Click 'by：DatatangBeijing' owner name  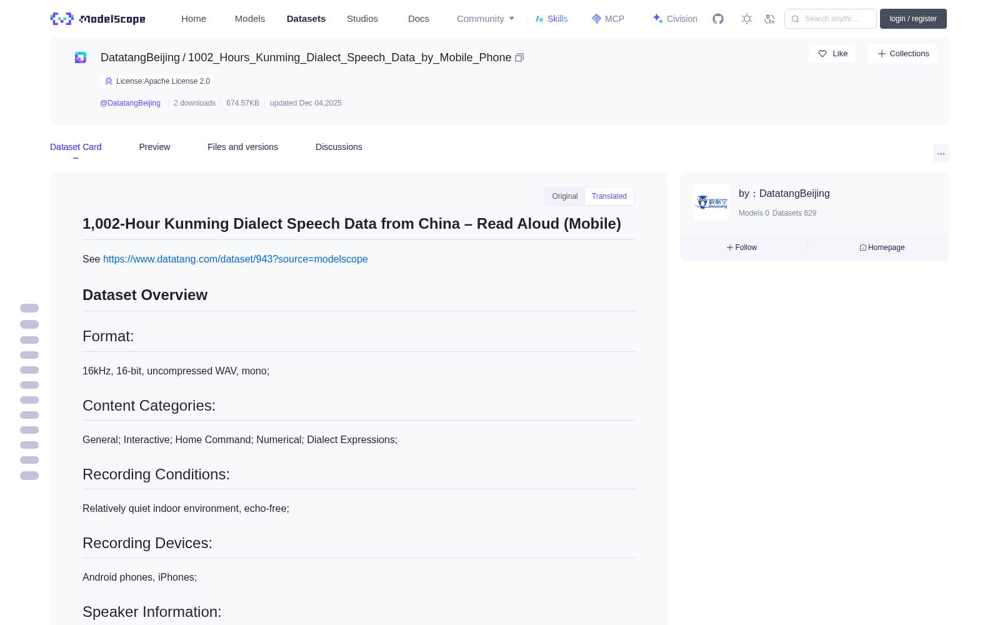coord(784,194)
